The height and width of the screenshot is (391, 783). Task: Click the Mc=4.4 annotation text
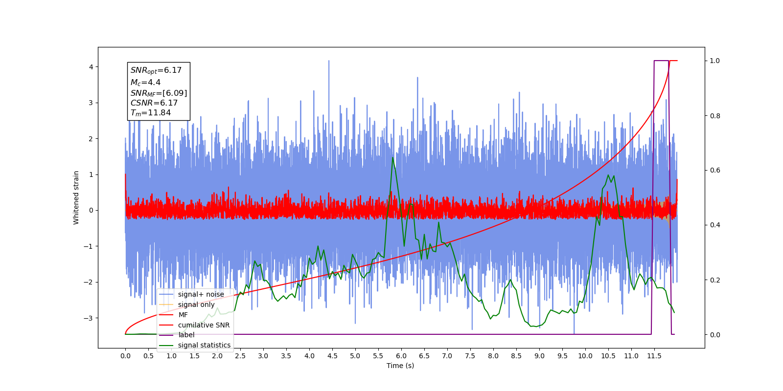(145, 83)
